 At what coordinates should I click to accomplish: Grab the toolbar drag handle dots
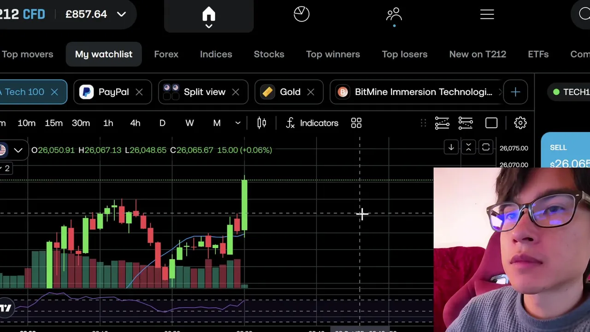click(423, 123)
